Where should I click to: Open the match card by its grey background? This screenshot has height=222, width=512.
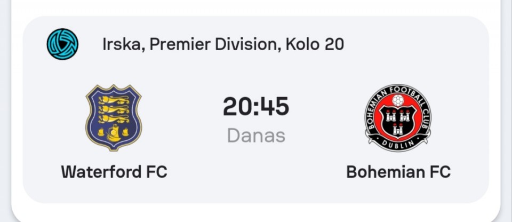(x=256, y=109)
